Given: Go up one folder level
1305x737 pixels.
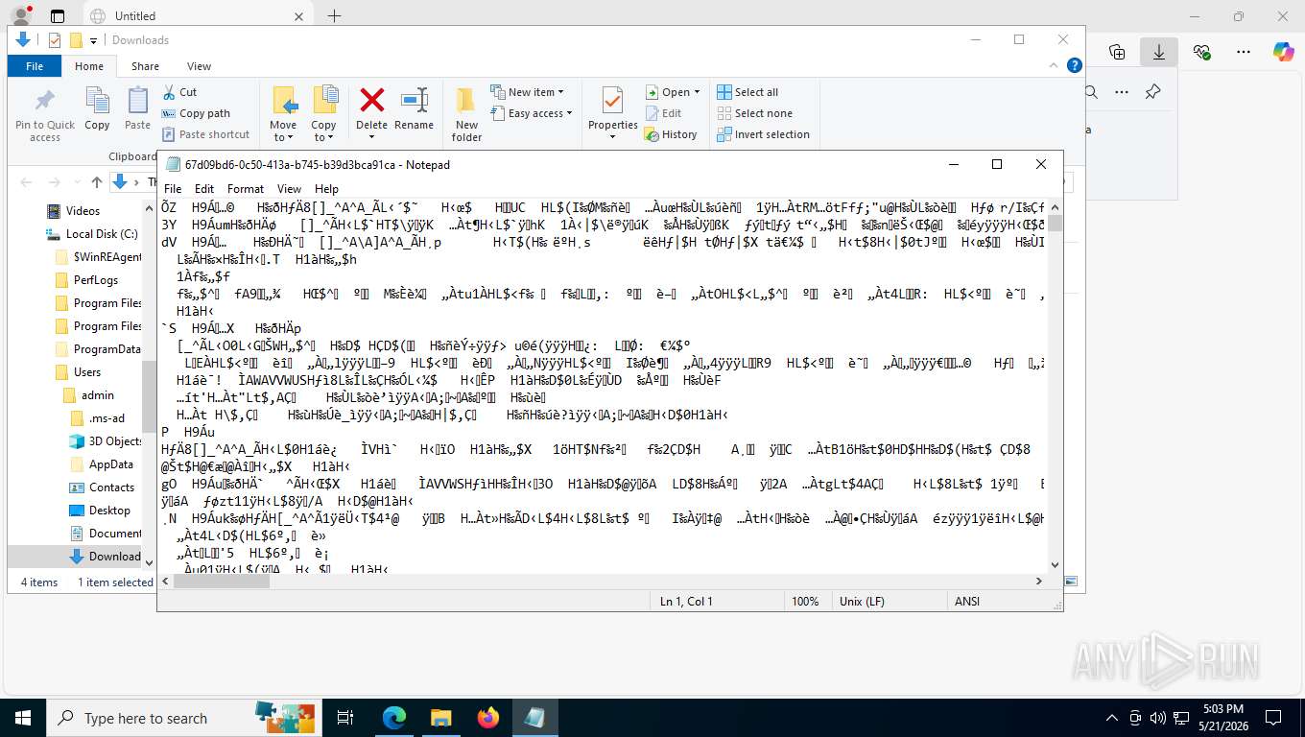Looking at the screenshot, I should 97,182.
